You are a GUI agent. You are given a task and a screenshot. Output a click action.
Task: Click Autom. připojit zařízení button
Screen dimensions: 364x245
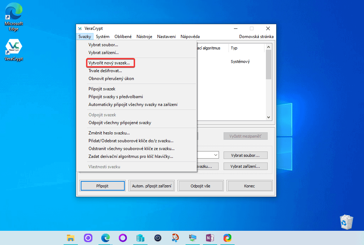(151, 186)
